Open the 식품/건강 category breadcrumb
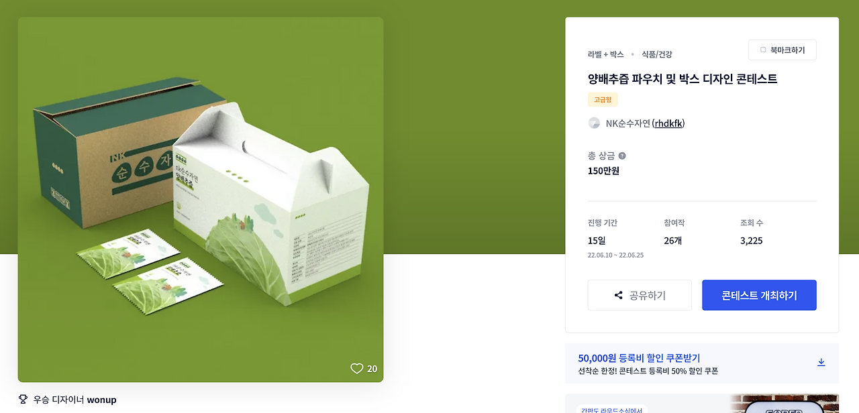Image resolution: width=859 pixels, height=413 pixels. click(656, 54)
